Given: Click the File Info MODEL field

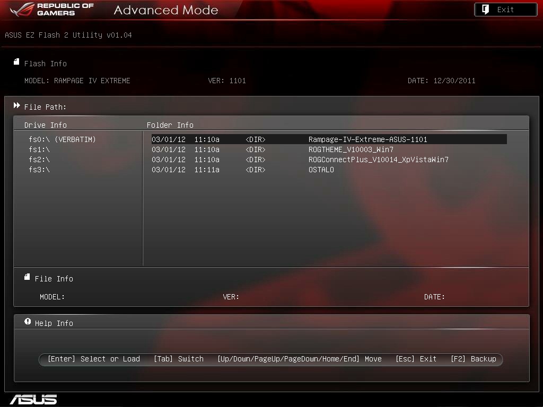Looking at the screenshot, I should (52, 297).
